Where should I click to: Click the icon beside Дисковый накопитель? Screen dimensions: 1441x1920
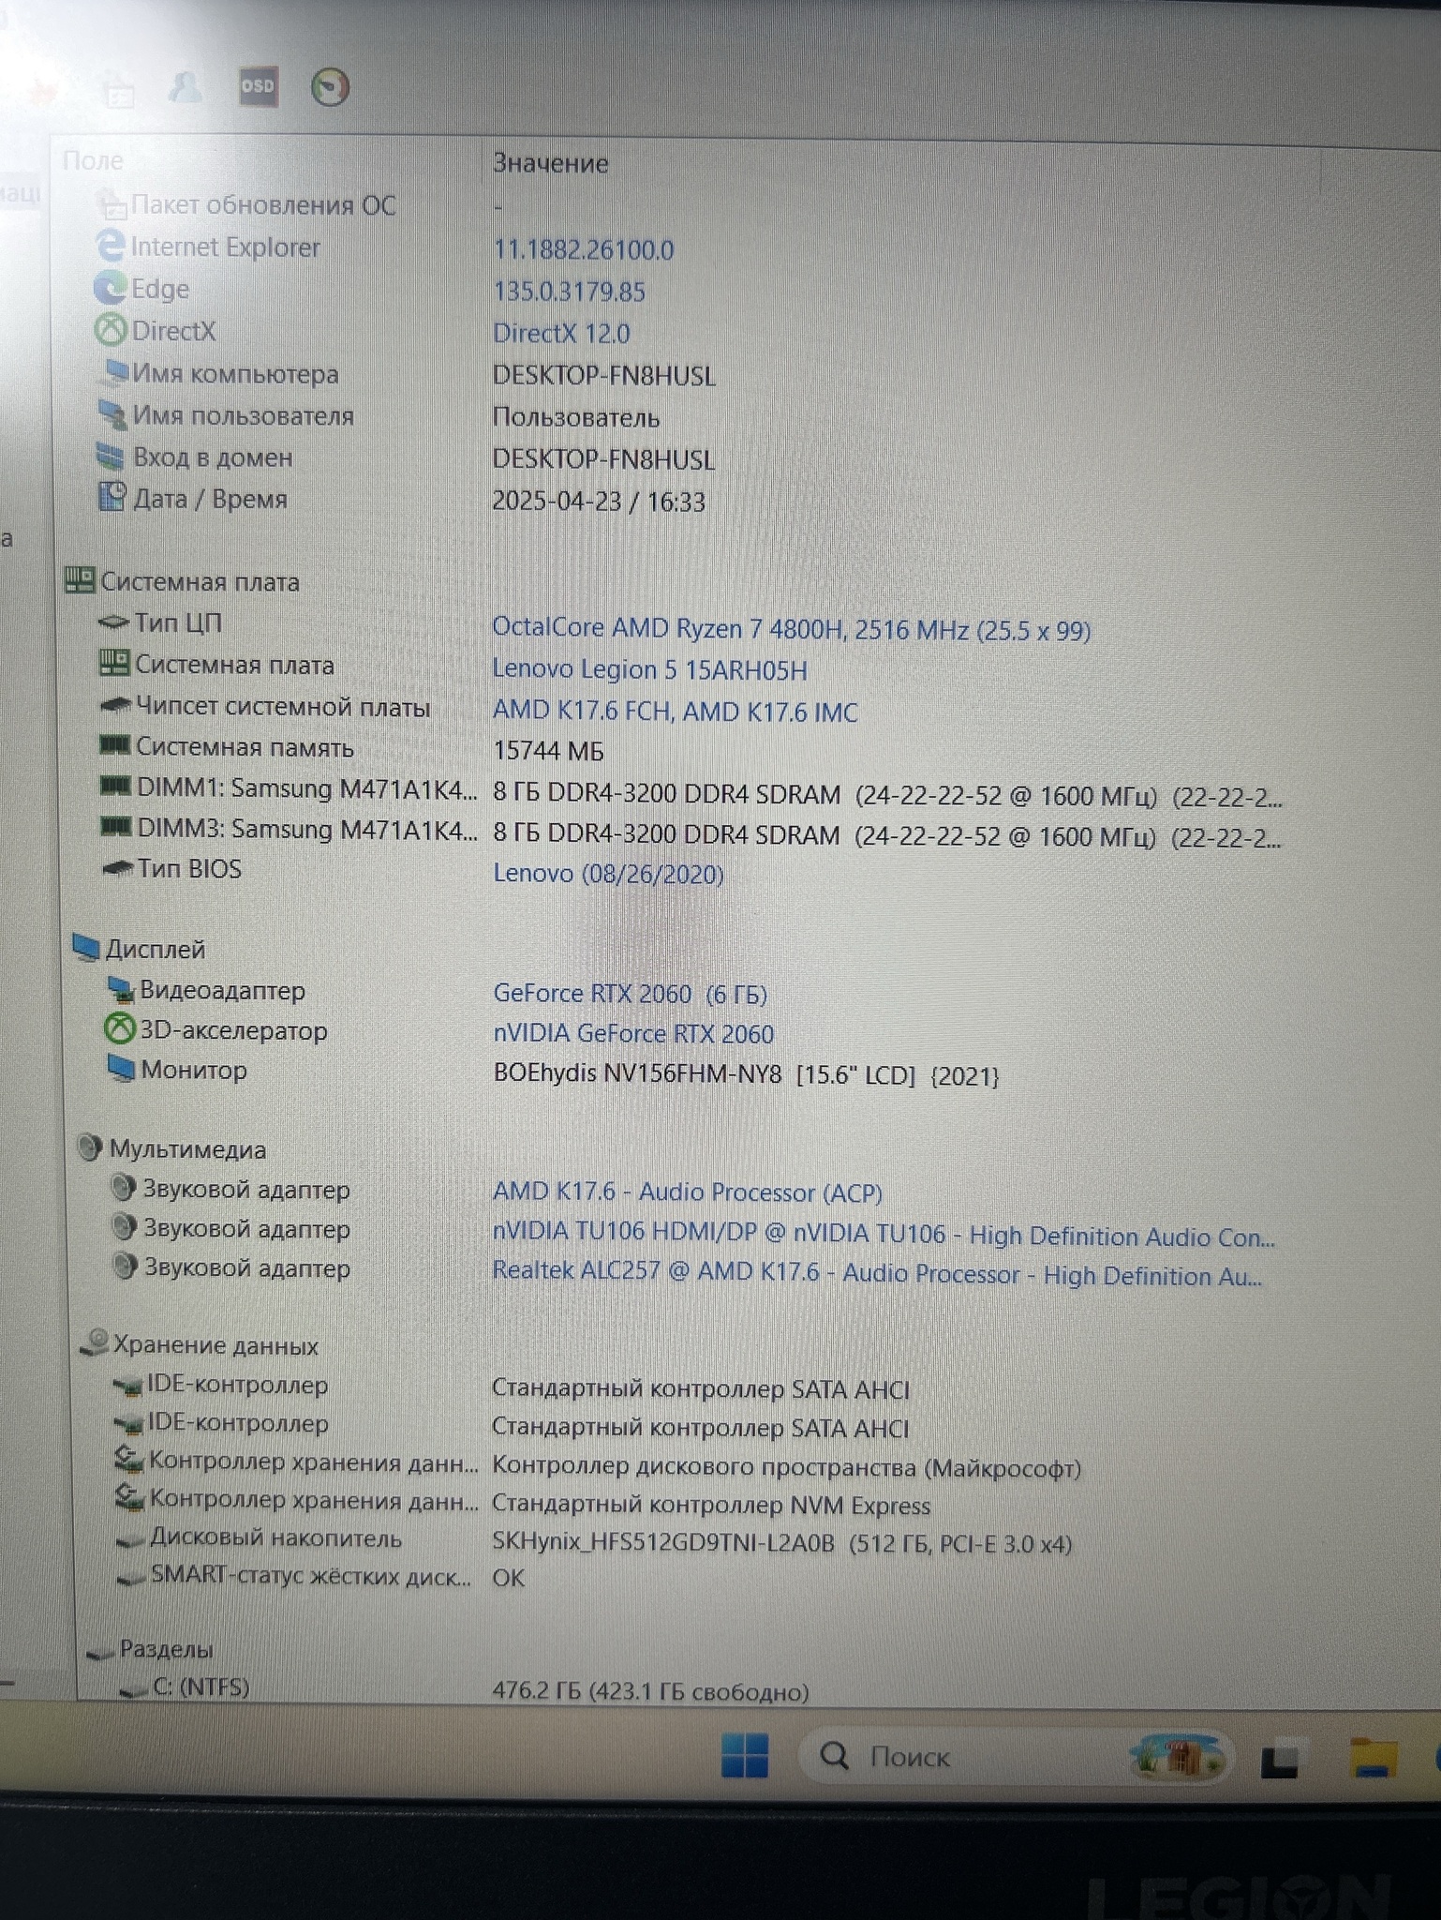click(130, 1539)
